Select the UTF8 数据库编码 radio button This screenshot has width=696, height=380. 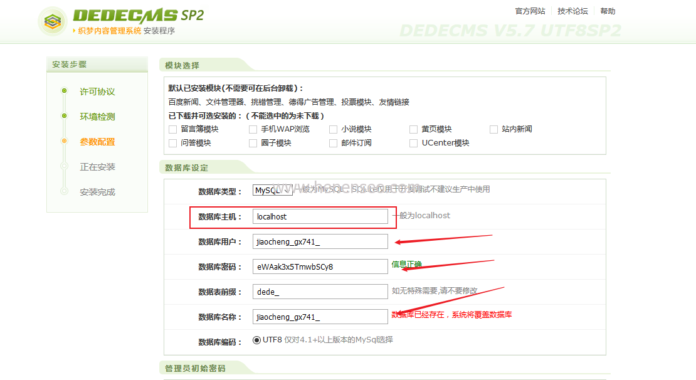(256, 340)
